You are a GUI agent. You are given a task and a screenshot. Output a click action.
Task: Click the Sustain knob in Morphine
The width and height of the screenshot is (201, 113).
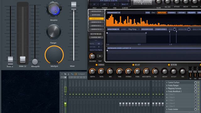pyautogui.click(x=195, y=2)
